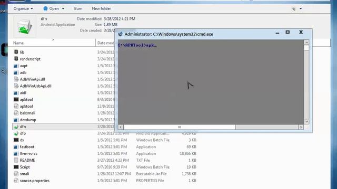
Task: Maximize the cmd.exe window
Action: [288, 32]
